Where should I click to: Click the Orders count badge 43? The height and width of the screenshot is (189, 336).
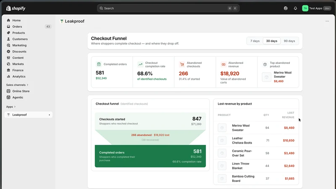click(48, 26)
